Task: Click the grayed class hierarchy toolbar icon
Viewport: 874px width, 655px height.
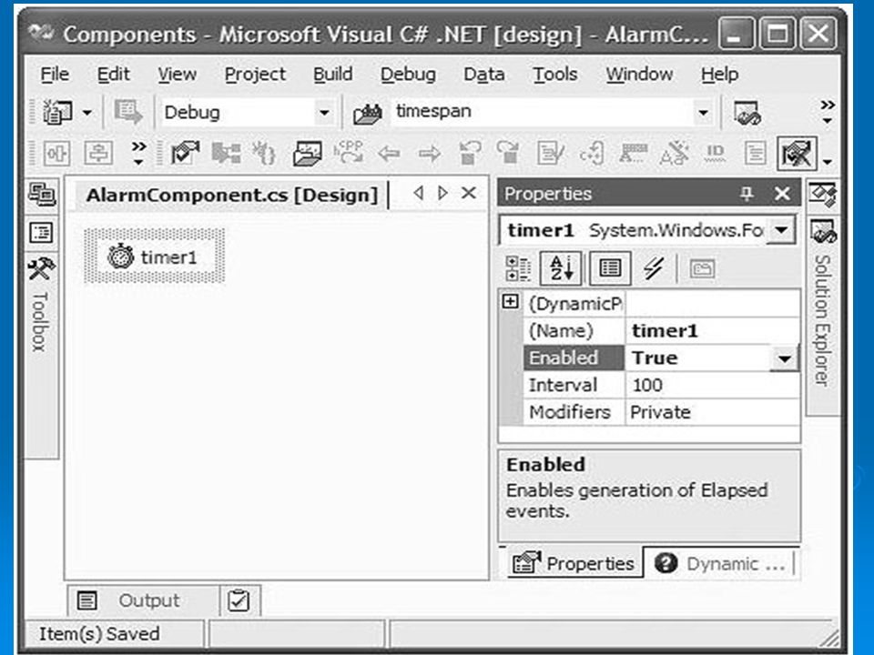Action: coord(227,153)
